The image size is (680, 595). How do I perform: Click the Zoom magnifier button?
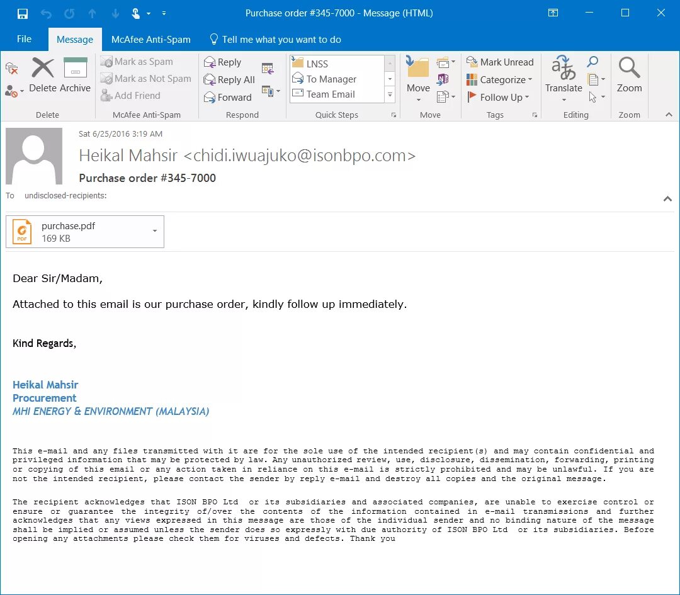[629, 76]
